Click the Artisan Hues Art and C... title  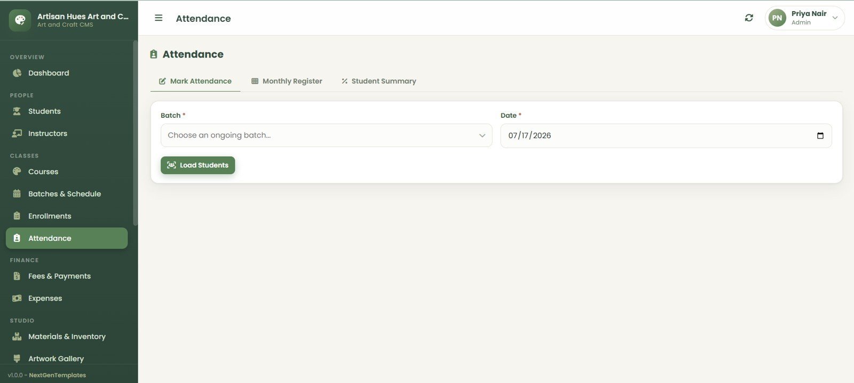(x=83, y=17)
